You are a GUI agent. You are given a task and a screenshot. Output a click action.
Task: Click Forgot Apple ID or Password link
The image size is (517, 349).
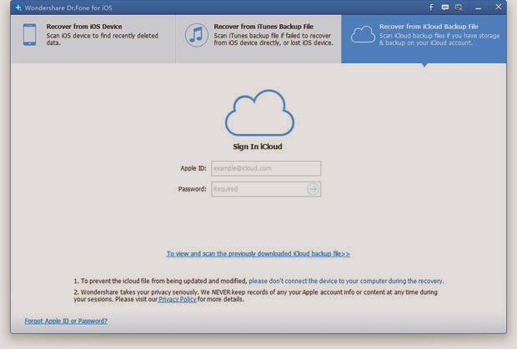[66, 321]
